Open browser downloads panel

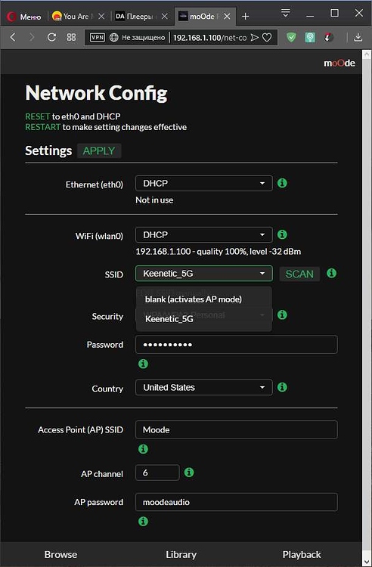click(358, 37)
